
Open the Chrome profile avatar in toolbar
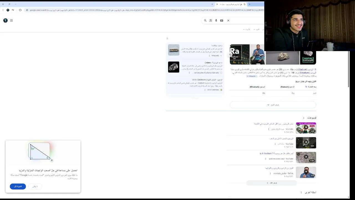click(8, 10)
